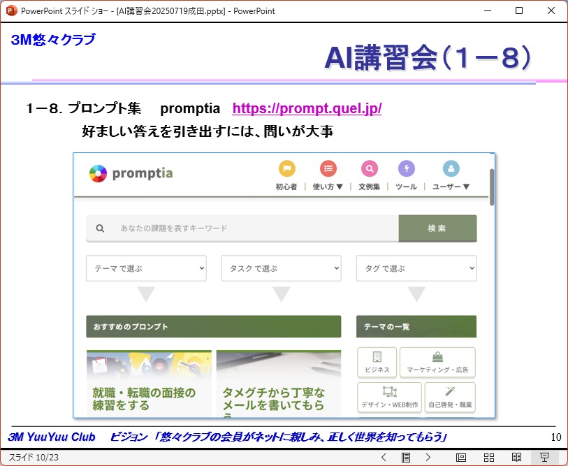Switch to Slide Sorter view

tap(489, 457)
